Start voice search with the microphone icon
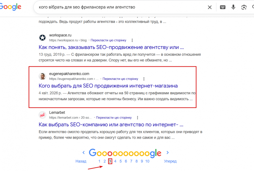This screenshot has height=171, width=254. pyautogui.click(x=233, y=7)
